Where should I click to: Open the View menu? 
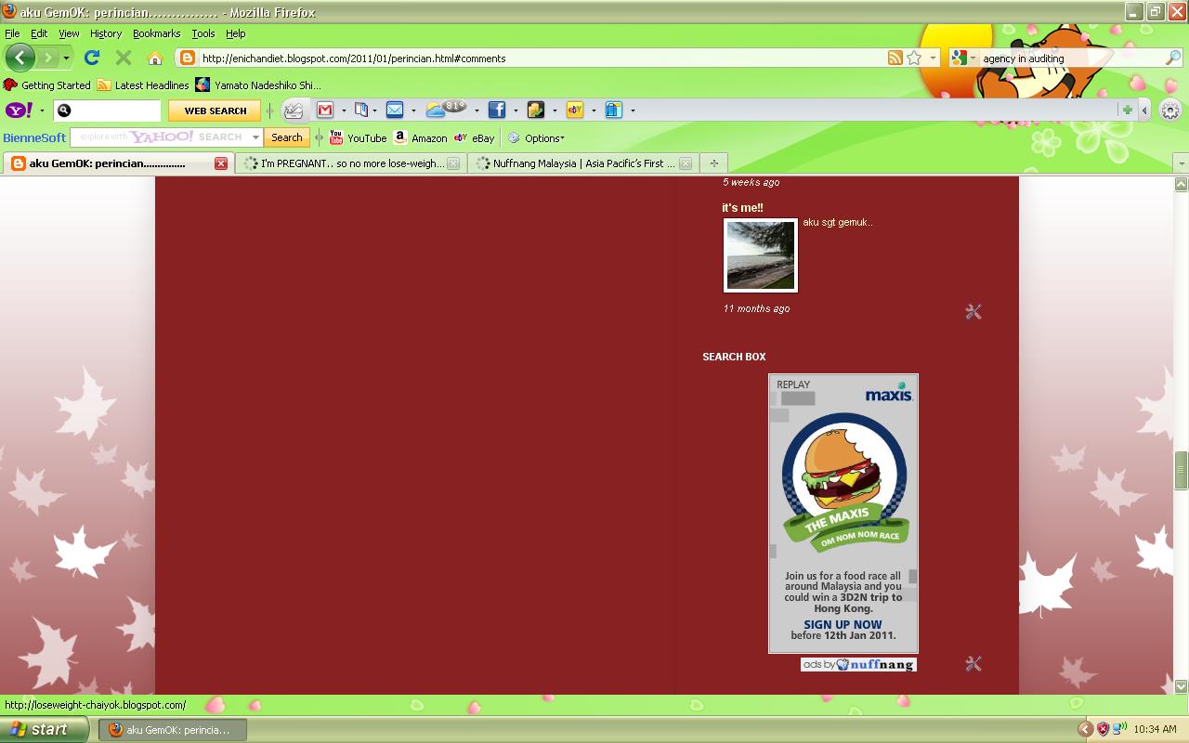[x=69, y=33]
